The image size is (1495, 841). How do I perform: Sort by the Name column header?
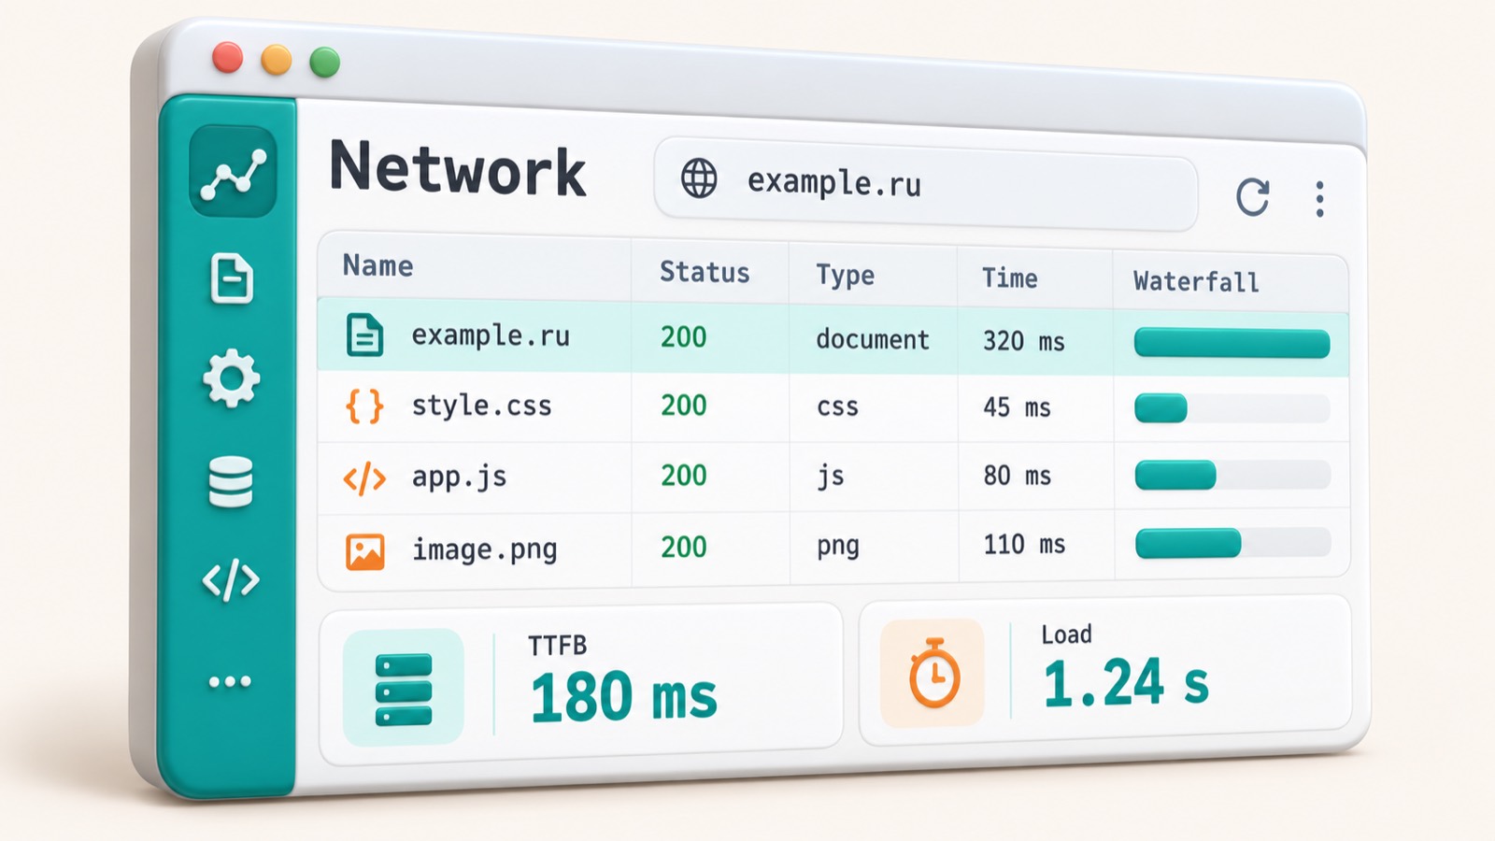(377, 265)
